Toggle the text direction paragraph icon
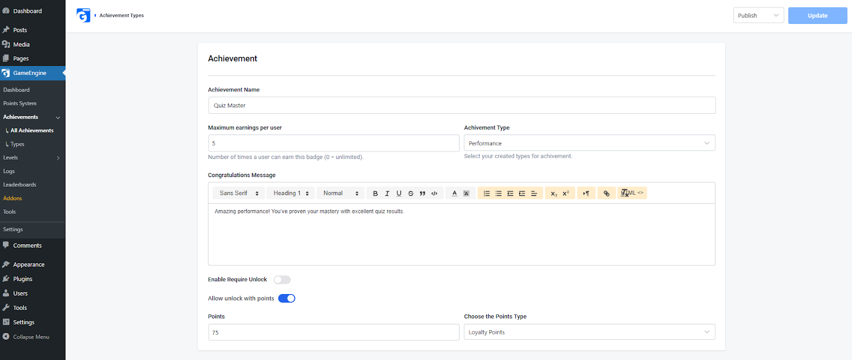Screen dimensions: 852x360 tap(586, 194)
